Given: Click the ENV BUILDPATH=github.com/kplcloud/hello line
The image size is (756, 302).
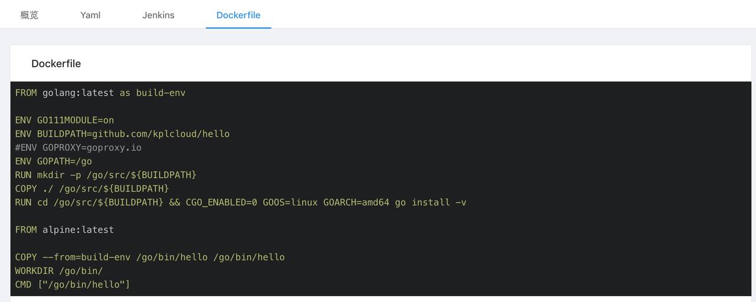Looking at the screenshot, I should point(122,134).
